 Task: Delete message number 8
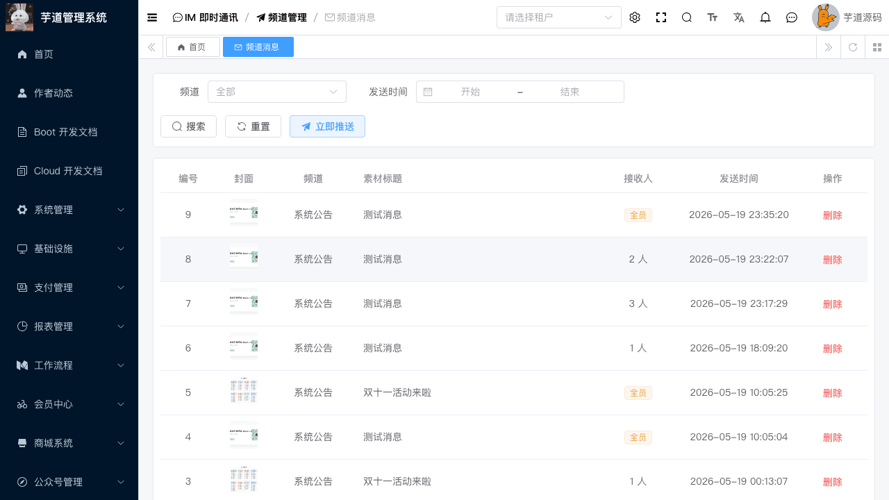coord(833,260)
